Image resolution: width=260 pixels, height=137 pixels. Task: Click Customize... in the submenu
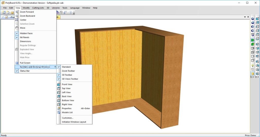point(74,118)
